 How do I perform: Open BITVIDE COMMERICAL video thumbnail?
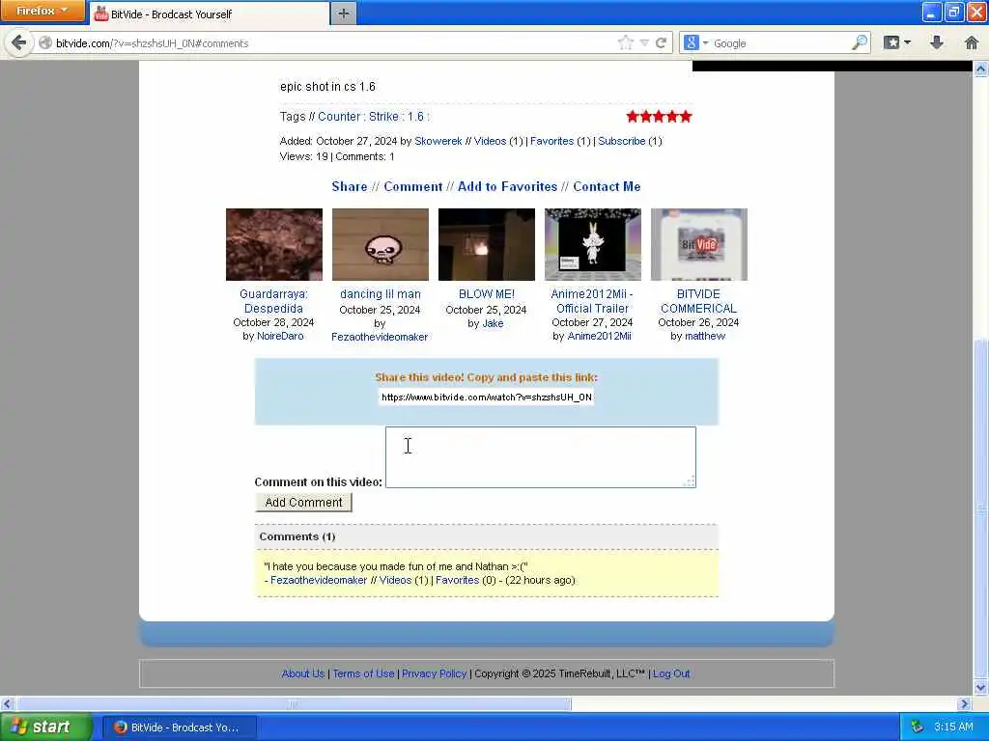pos(699,244)
